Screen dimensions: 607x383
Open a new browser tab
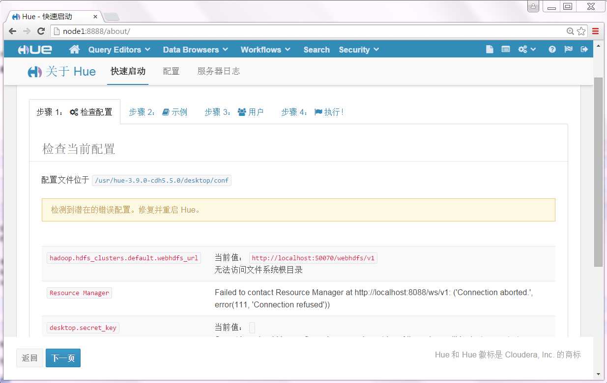pyautogui.click(x=112, y=17)
